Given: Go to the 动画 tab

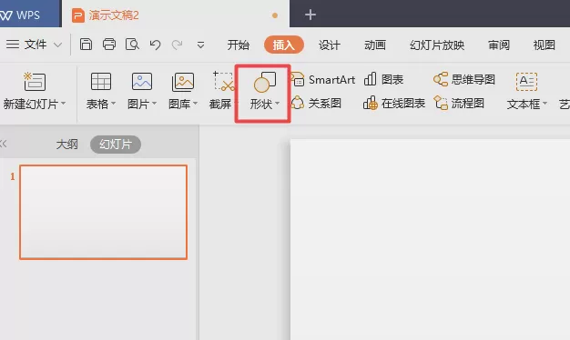Looking at the screenshot, I should point(375,45).
